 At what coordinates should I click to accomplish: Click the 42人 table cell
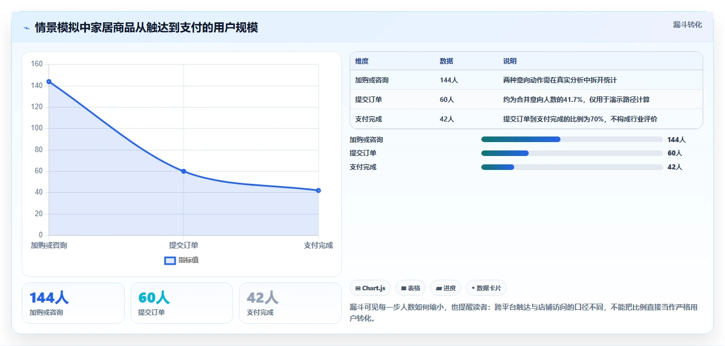(x=447, y=119)
